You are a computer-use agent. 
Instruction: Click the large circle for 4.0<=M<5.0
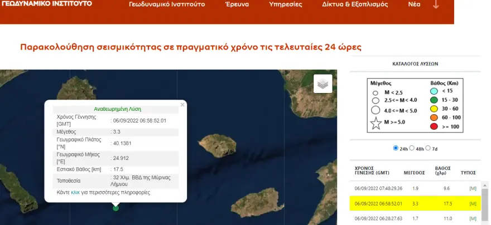376,109
